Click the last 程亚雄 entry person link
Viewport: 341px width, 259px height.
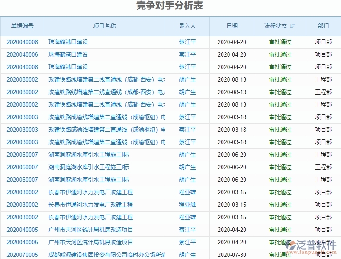click(187, 217)
